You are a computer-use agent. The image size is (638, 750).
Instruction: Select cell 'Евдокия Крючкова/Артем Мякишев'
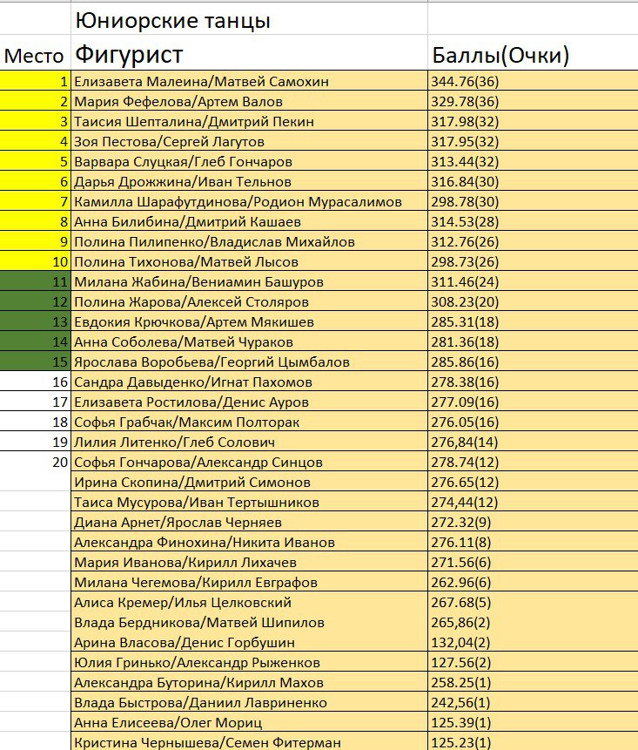(x=249, y=321)
